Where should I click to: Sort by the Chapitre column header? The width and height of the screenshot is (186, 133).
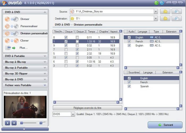[x=104, y=32]
